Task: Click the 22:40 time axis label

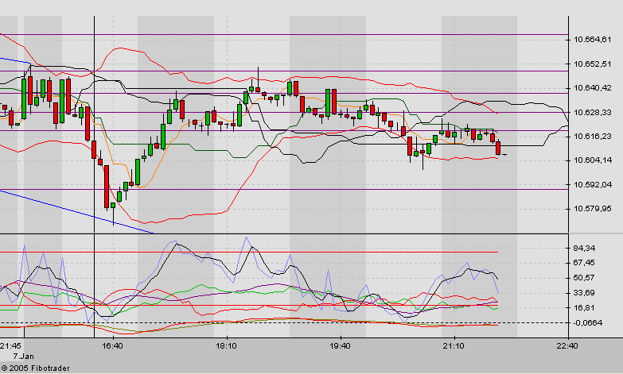Action: 567,346
